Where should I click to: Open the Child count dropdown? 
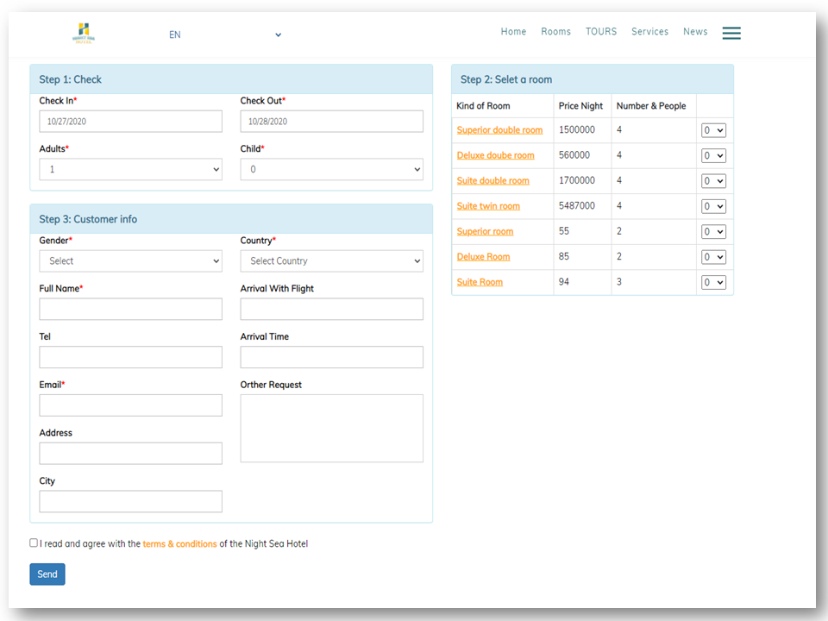tap(331, 170)
